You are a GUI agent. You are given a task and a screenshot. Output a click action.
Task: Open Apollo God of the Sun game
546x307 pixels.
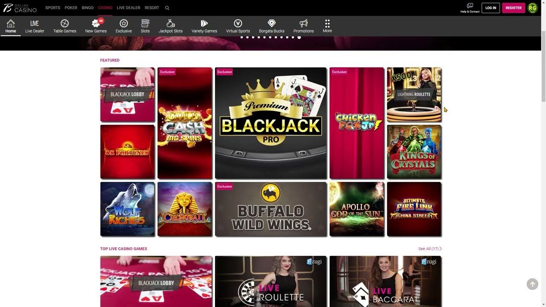pyautogui.click(x=357, y=209)
